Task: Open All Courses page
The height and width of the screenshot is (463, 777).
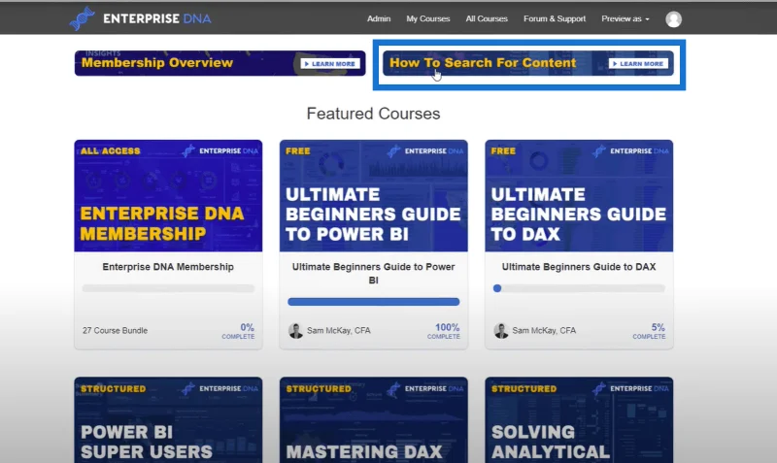Action: point(487,18)
